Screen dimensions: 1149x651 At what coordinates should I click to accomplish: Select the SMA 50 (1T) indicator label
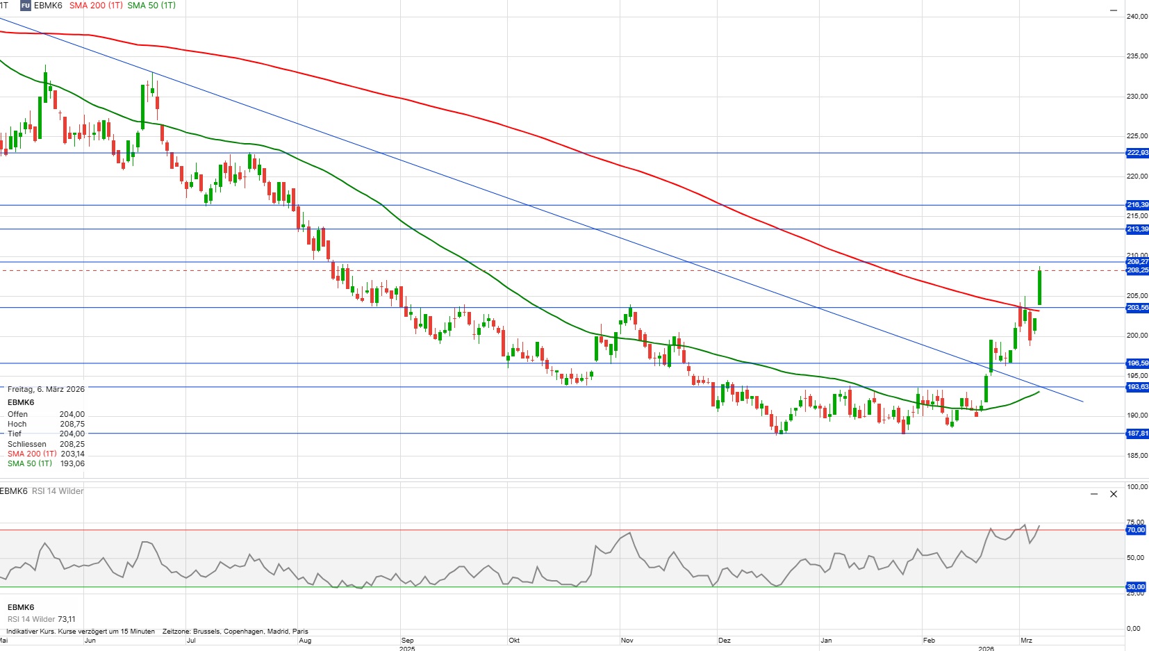151,6
